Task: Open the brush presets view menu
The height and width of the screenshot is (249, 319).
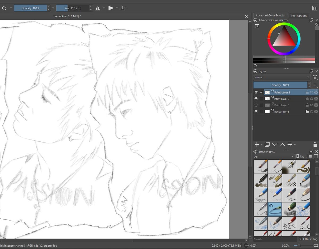Action: tap(310, 157)
